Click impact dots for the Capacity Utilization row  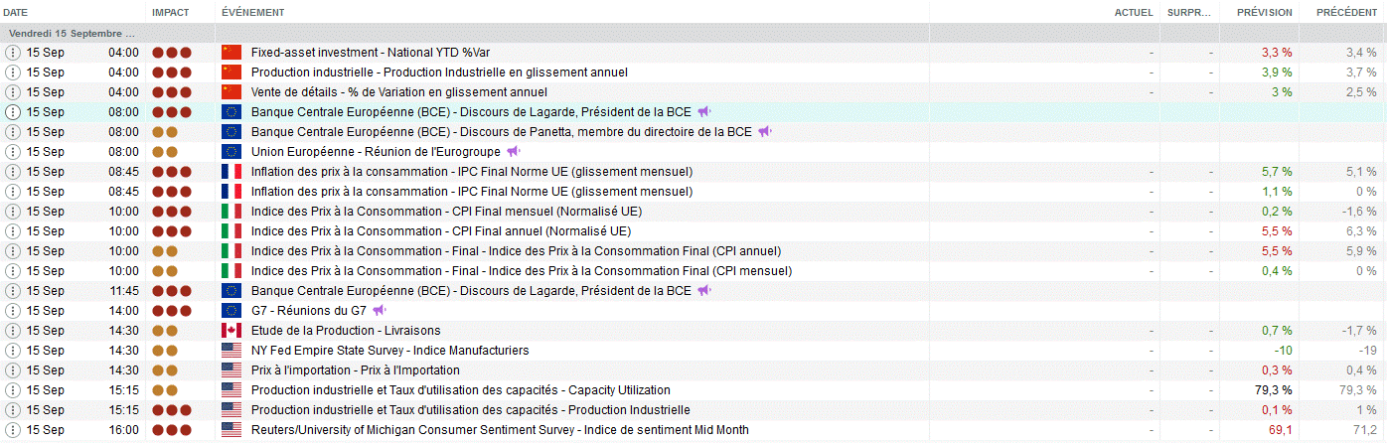coord(165,389)
